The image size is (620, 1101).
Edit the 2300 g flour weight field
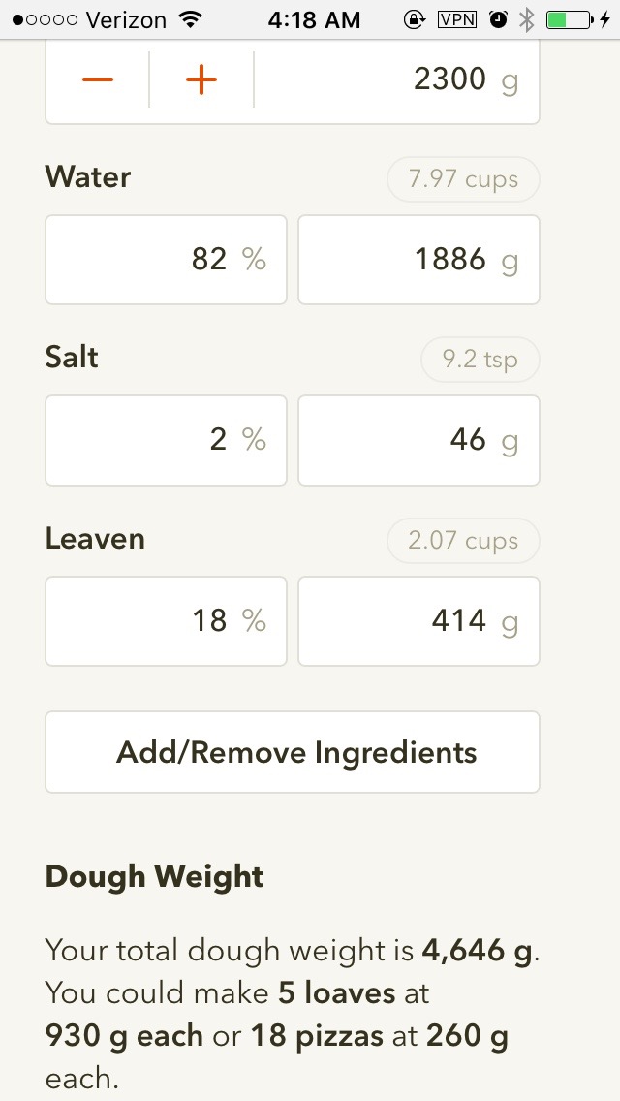coord(397,79)
